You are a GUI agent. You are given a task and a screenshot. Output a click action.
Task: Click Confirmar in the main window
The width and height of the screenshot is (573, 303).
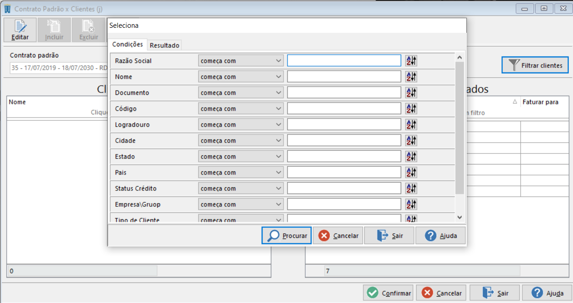point(388,293)
